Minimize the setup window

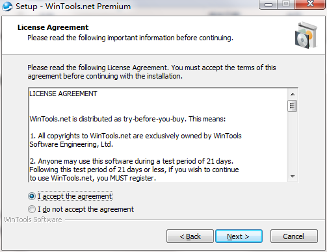click(x=268, y=5)
